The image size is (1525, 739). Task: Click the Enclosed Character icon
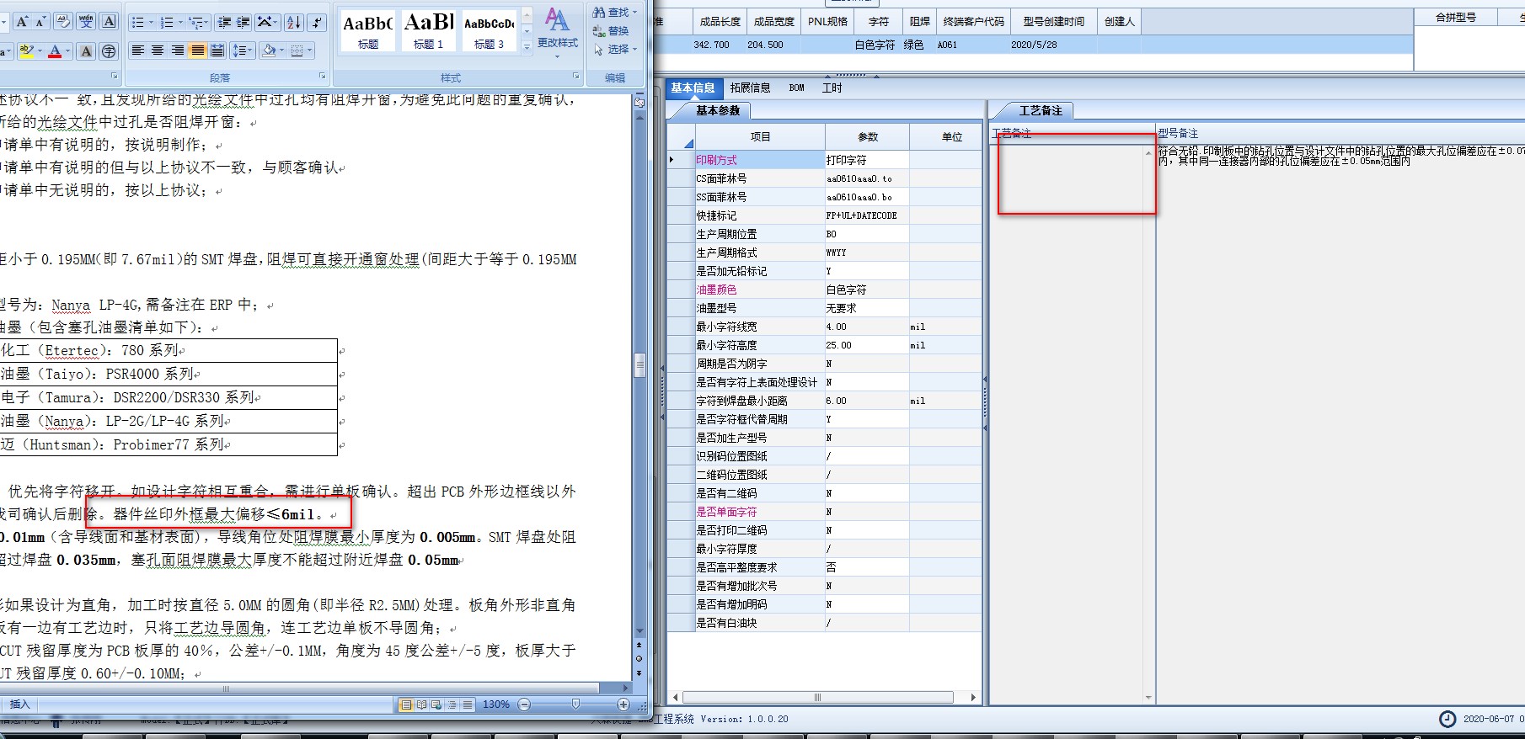coord(109,51)
